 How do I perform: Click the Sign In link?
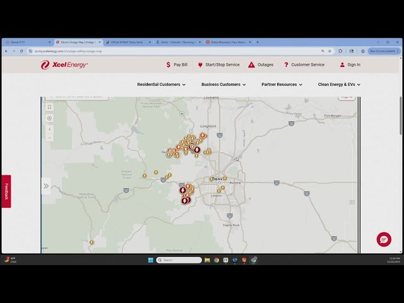[x=350, y=64]
